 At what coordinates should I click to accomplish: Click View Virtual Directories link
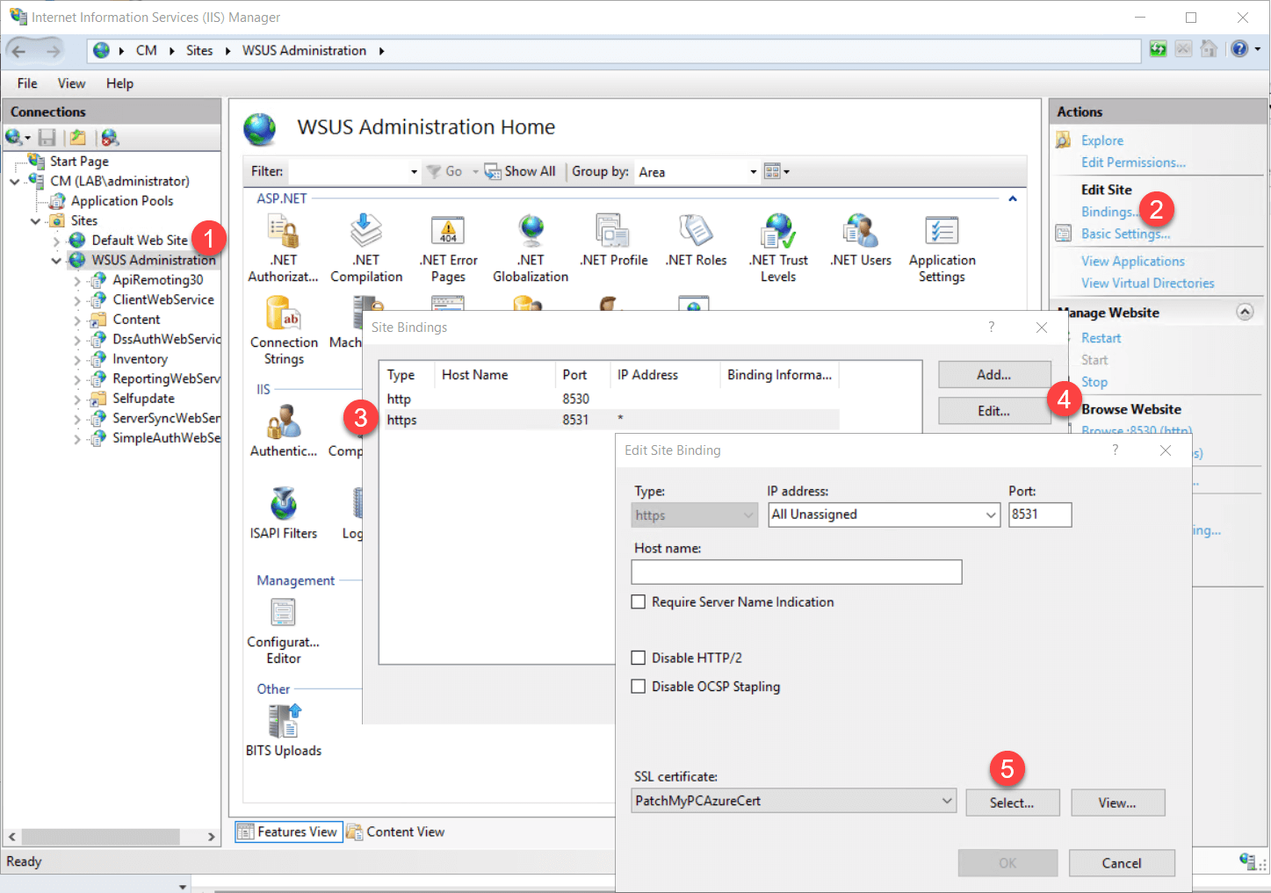coord(1147,283)
